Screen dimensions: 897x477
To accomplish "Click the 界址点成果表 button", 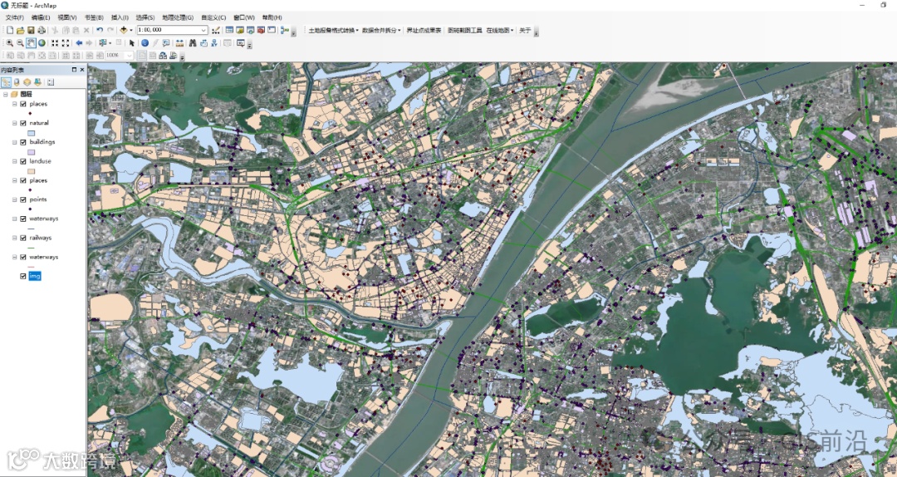I will pos(424,31).
